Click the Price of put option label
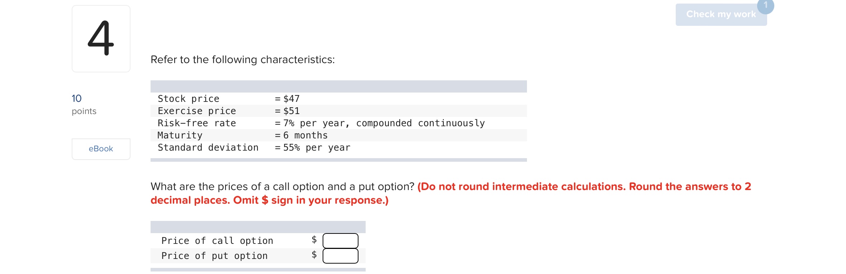This screenshot has width=846, height=274. point(214,256)
